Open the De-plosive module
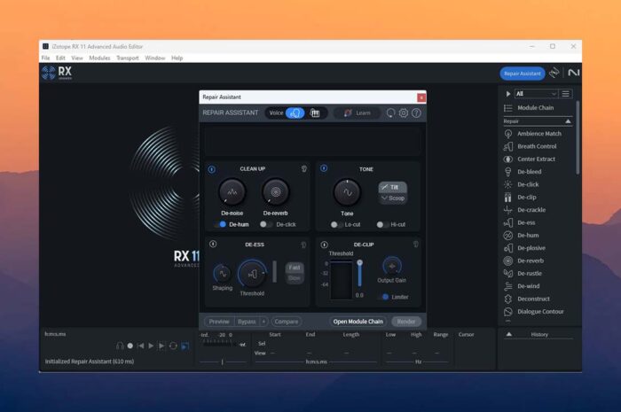Screen dimensions: 621x412 coord(525,248)
